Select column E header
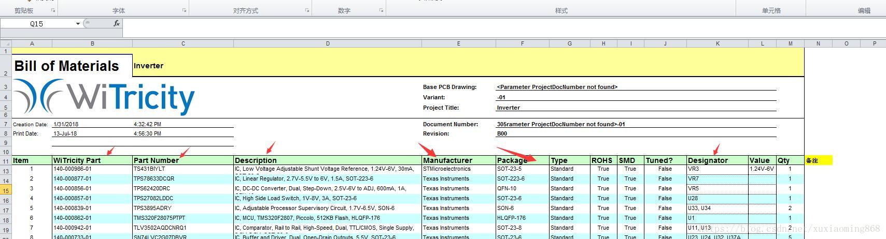This screenshot has width=886, height=239. pos(459,43)
